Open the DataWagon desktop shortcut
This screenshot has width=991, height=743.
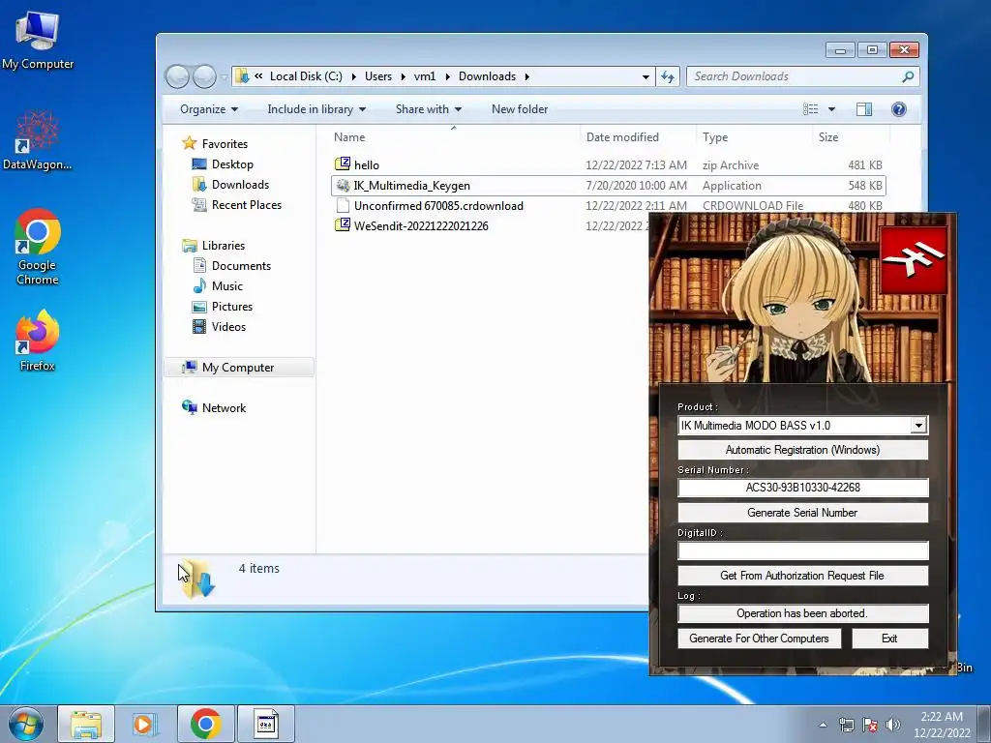coord(38,140)
